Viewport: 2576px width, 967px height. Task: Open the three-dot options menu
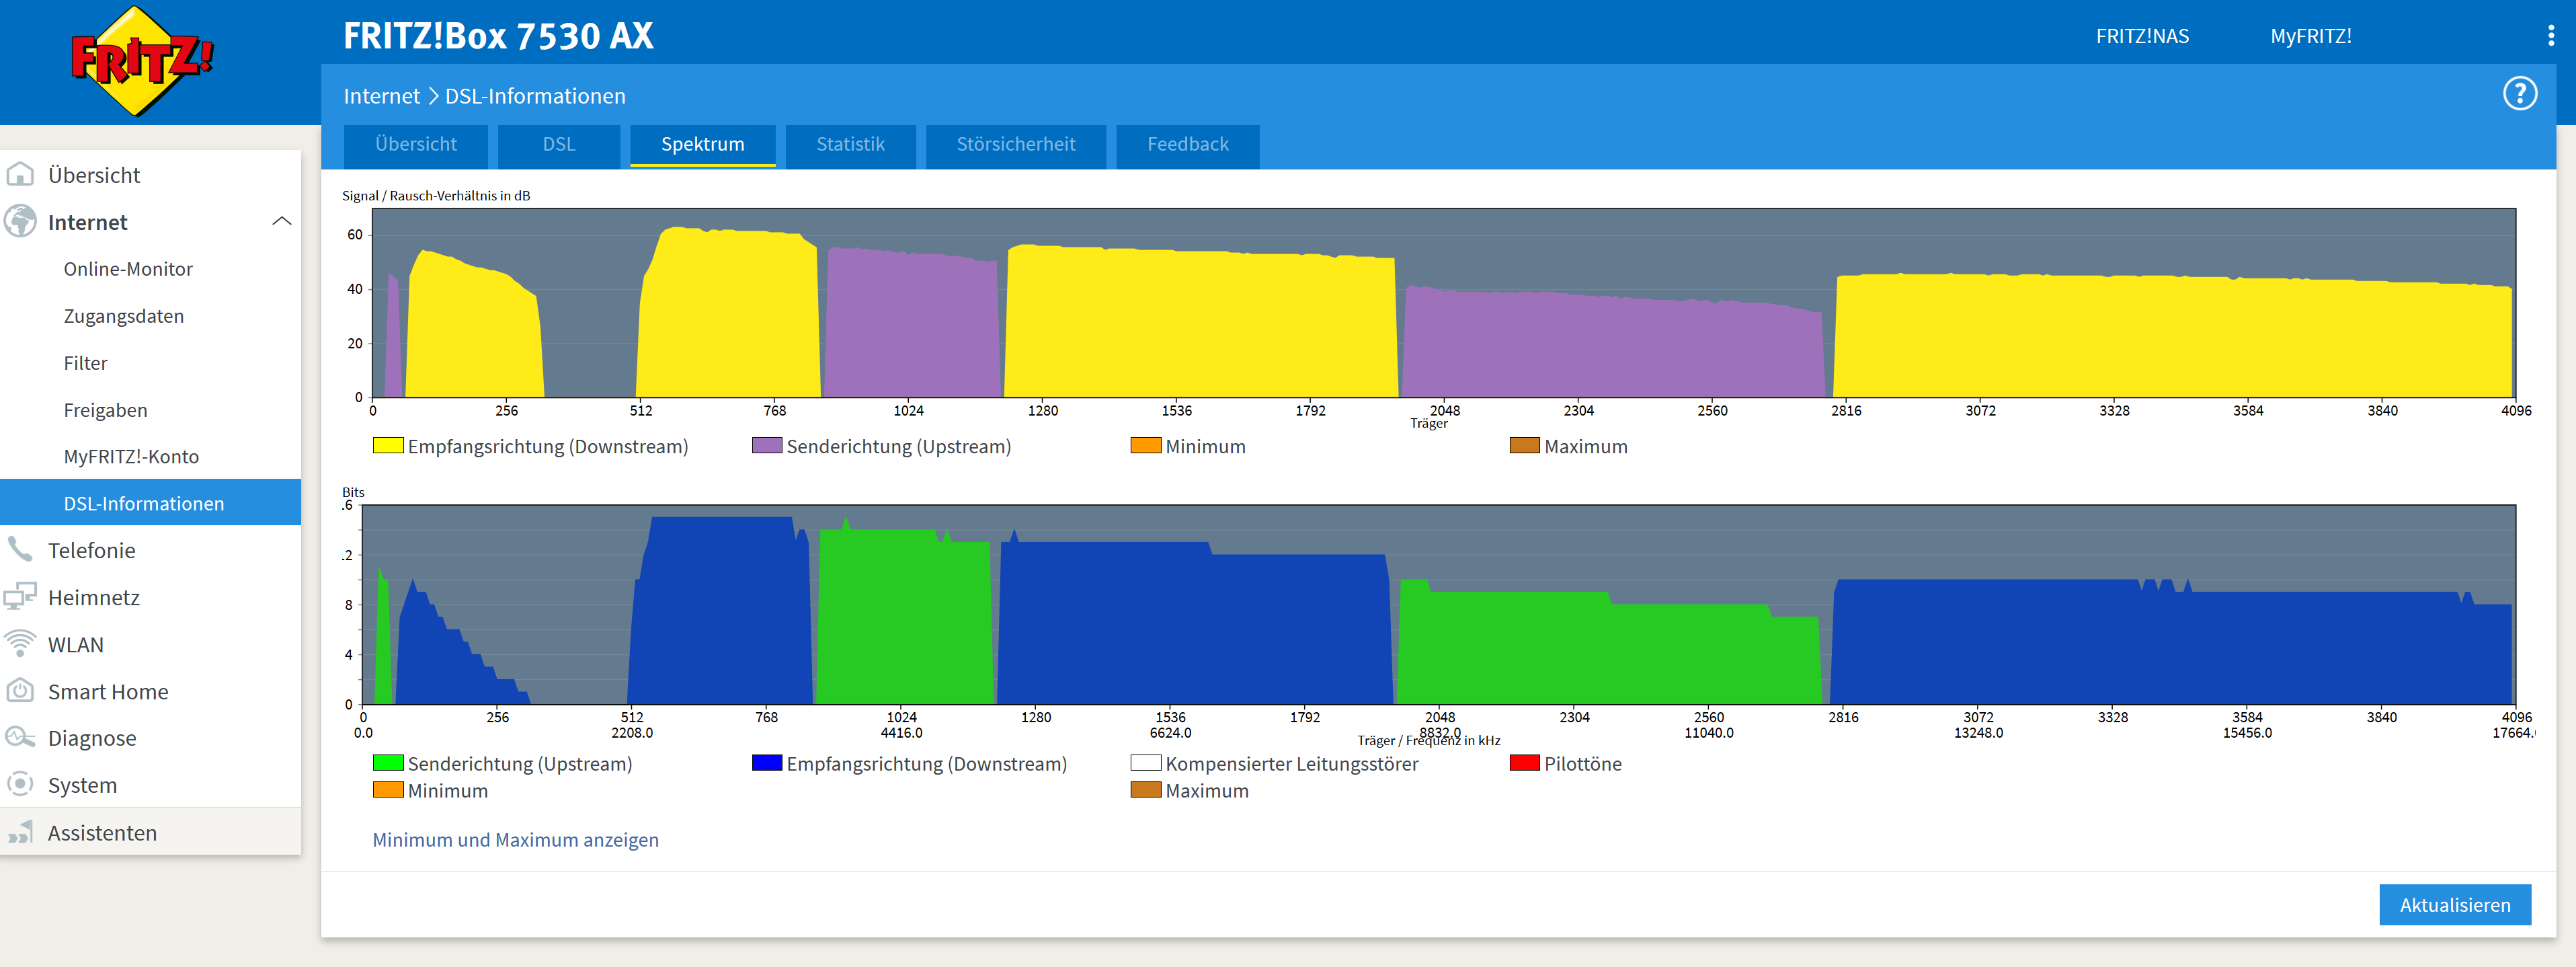click(2551, 36)
